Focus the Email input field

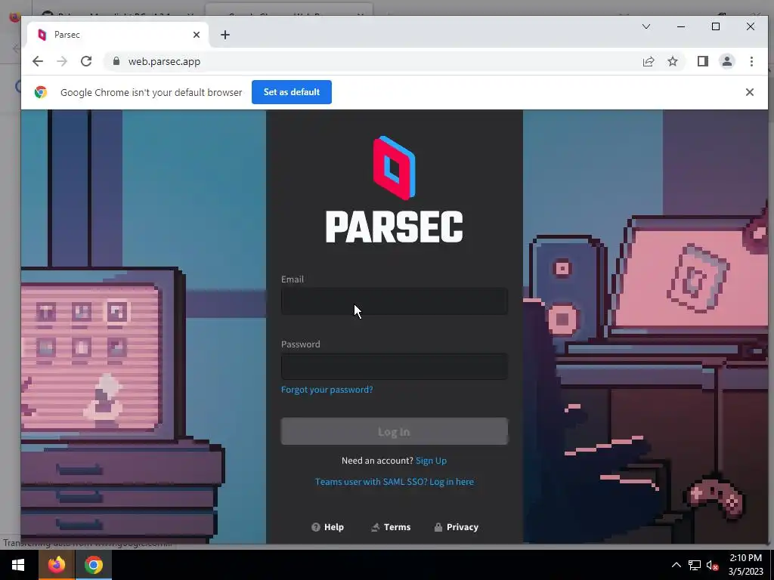[x=395, y=301]
